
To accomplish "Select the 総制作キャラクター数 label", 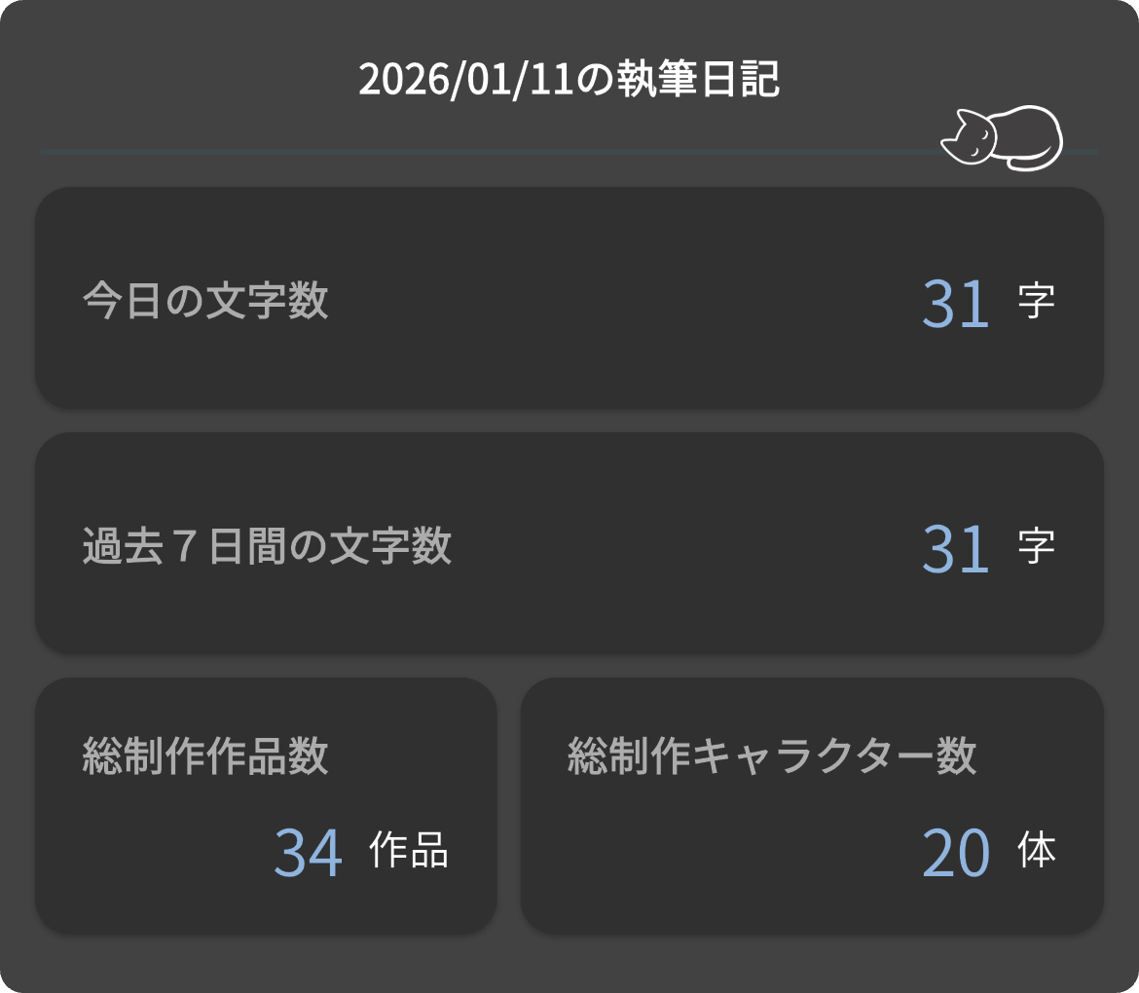I will (x=771, y=755).
